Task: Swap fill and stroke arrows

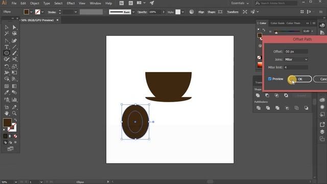Action: tap(15, 120)
